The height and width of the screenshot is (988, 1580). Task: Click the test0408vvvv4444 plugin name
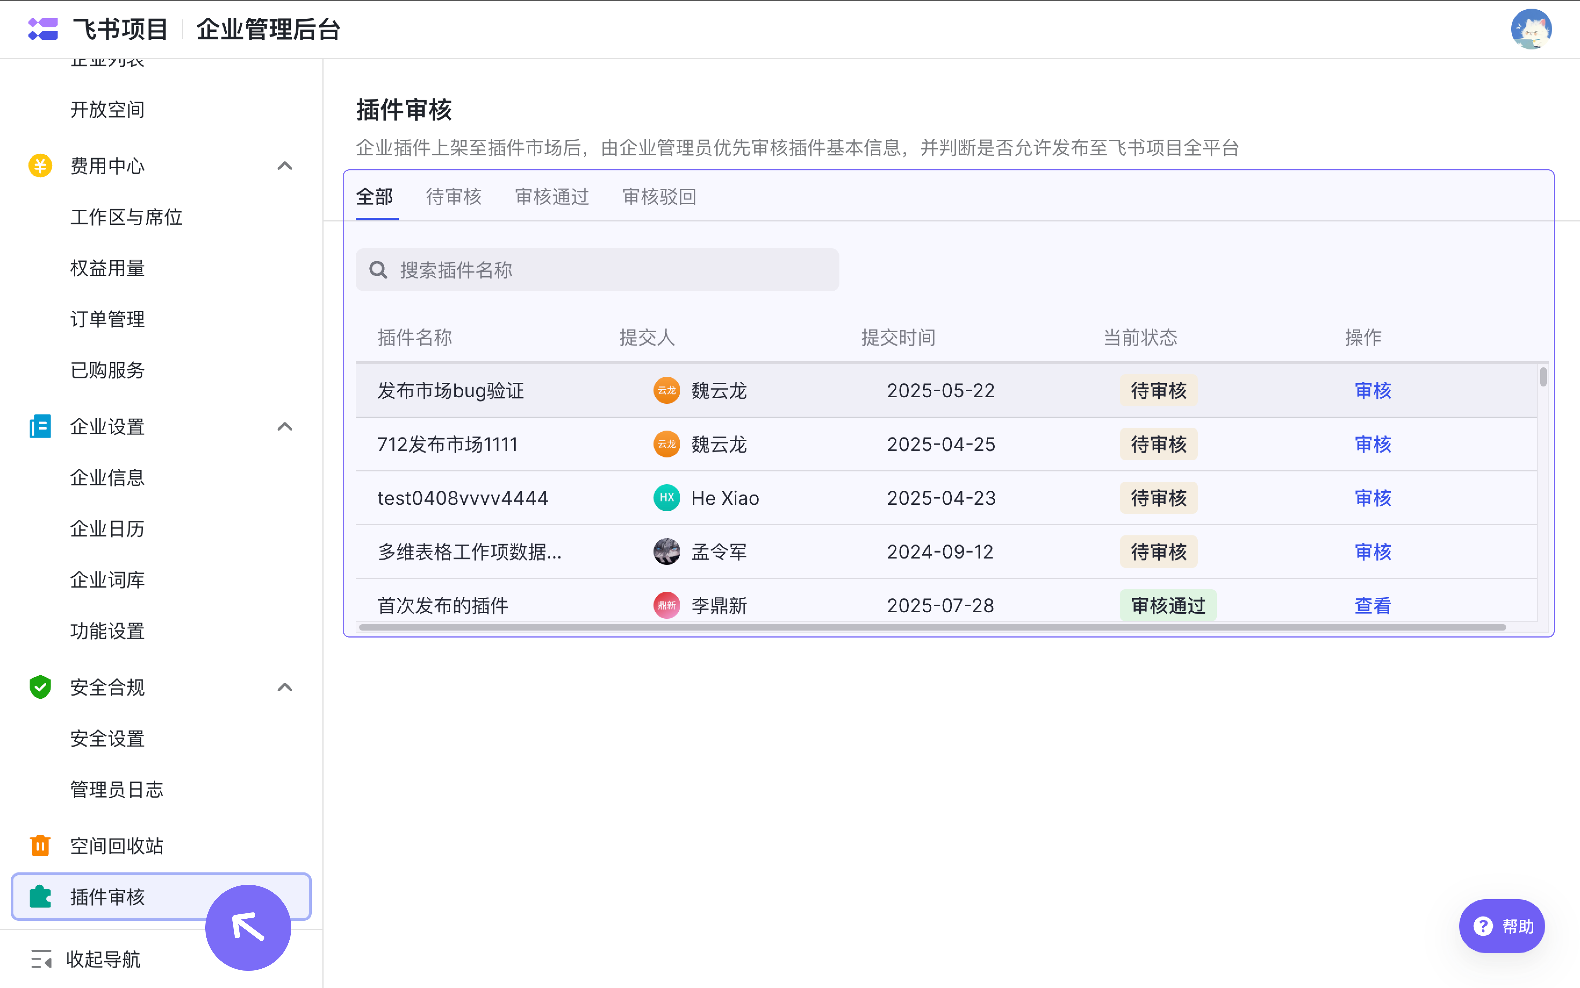coord(462,498)
